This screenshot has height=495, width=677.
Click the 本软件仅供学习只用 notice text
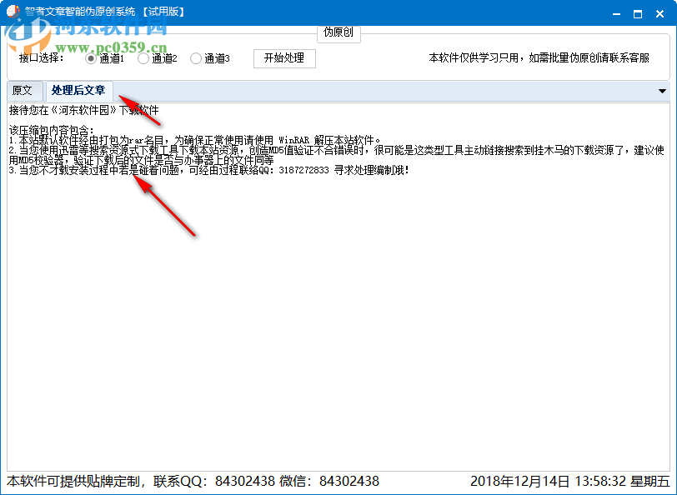[539, 57]
